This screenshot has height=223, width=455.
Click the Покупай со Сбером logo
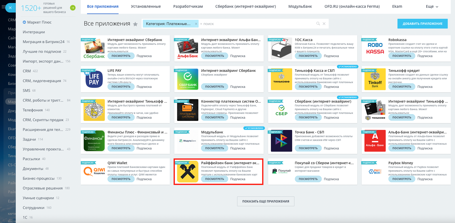pos(281,171)
